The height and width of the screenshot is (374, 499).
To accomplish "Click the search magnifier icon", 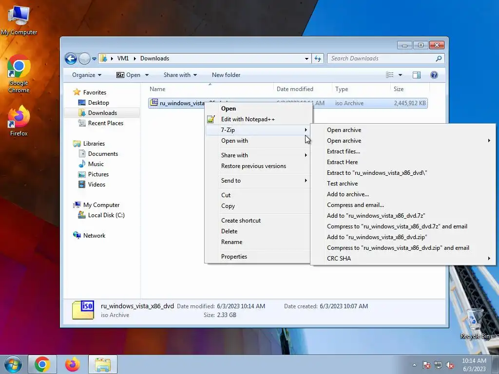I will click(439, 58).
